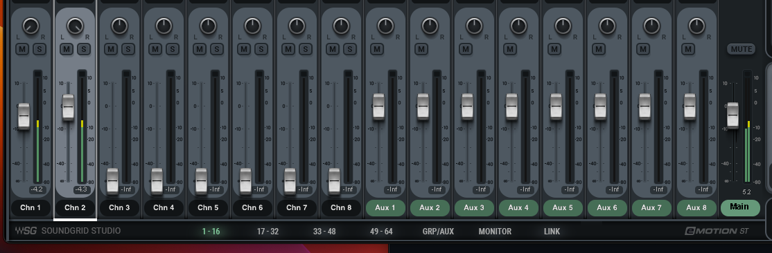Select the Aux 4 name label
772x253 pixels.
(x=518, y=208)
